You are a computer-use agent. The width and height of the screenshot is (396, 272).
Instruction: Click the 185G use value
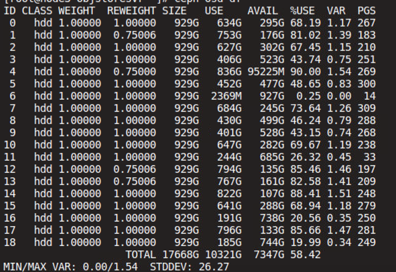point(229,242)
